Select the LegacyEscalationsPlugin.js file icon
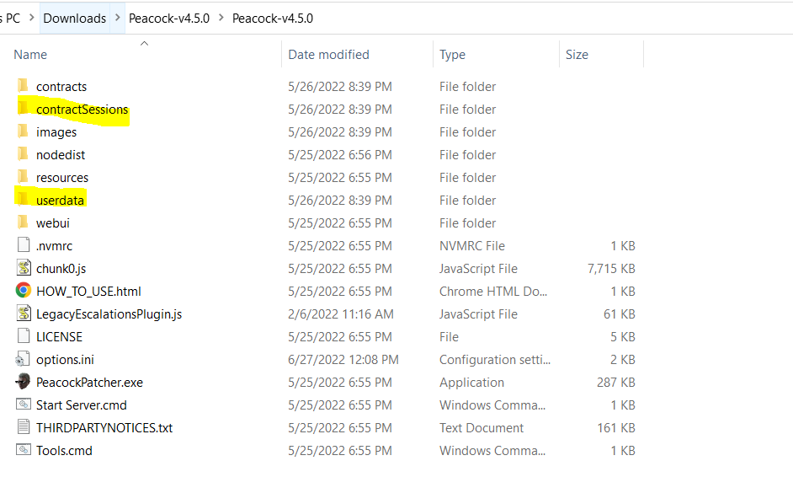 point(23,313)
